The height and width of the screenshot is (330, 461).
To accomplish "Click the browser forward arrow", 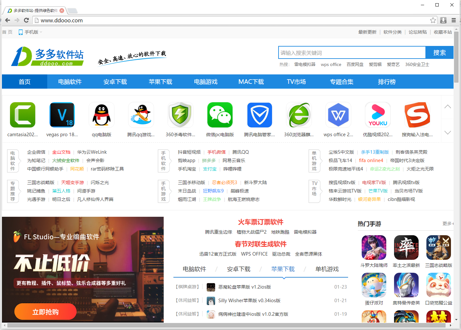I will click(17, 20).
